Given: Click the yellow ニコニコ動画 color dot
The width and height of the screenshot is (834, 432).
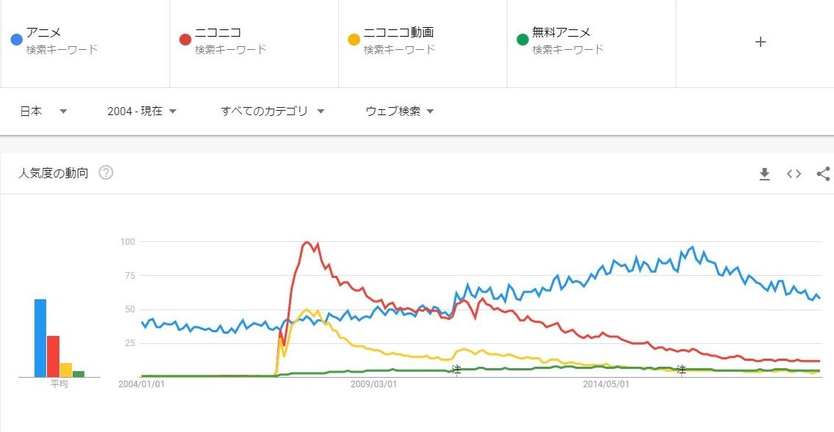Looking at the screenshot, I should click(x=354, y=40).
